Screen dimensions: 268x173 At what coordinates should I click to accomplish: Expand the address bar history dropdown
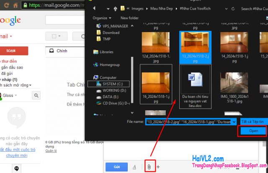coord(226,9)
